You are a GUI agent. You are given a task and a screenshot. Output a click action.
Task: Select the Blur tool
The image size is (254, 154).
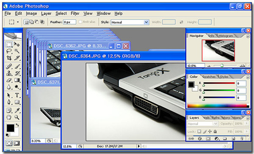pyautogui.click(x=9, y=87)
